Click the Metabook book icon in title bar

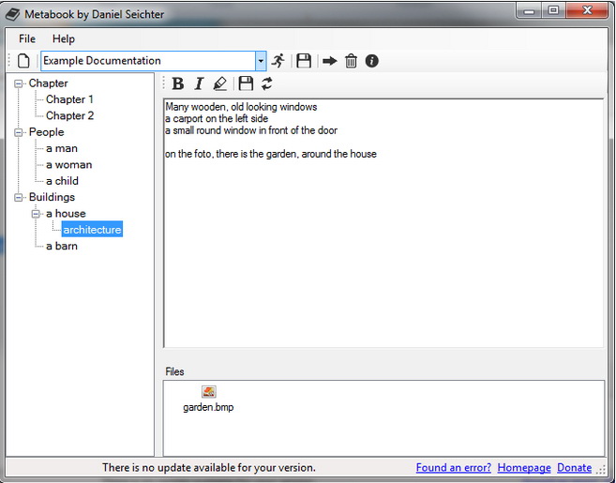pyautogui.click(x=12, y=15)
